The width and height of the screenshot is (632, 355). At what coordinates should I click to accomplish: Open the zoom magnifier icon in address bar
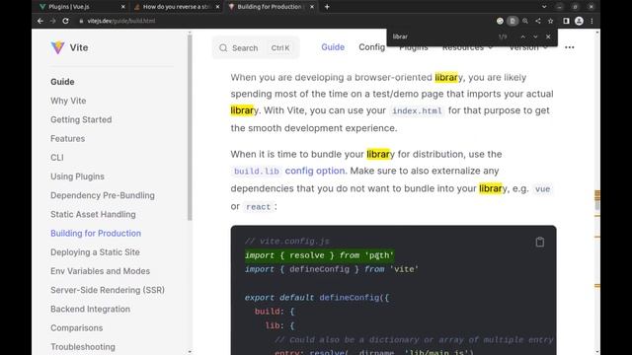[525, 21]
